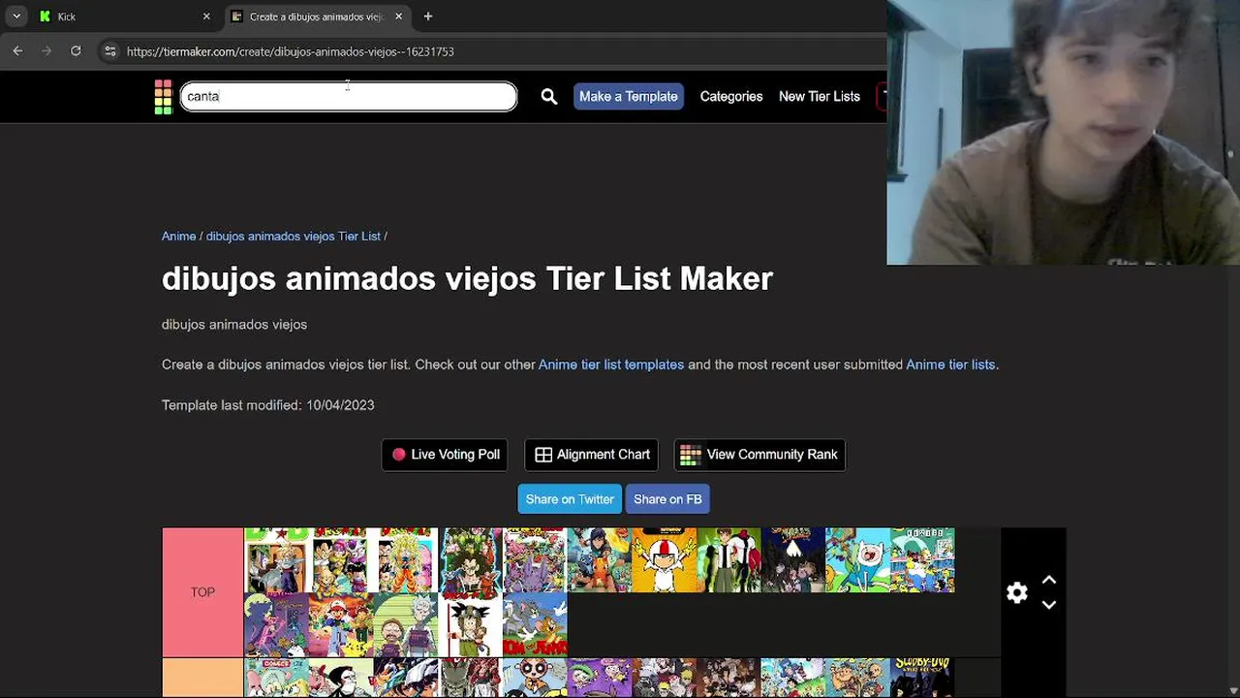Select the Adventure Time thumbnail

[857, 560]
